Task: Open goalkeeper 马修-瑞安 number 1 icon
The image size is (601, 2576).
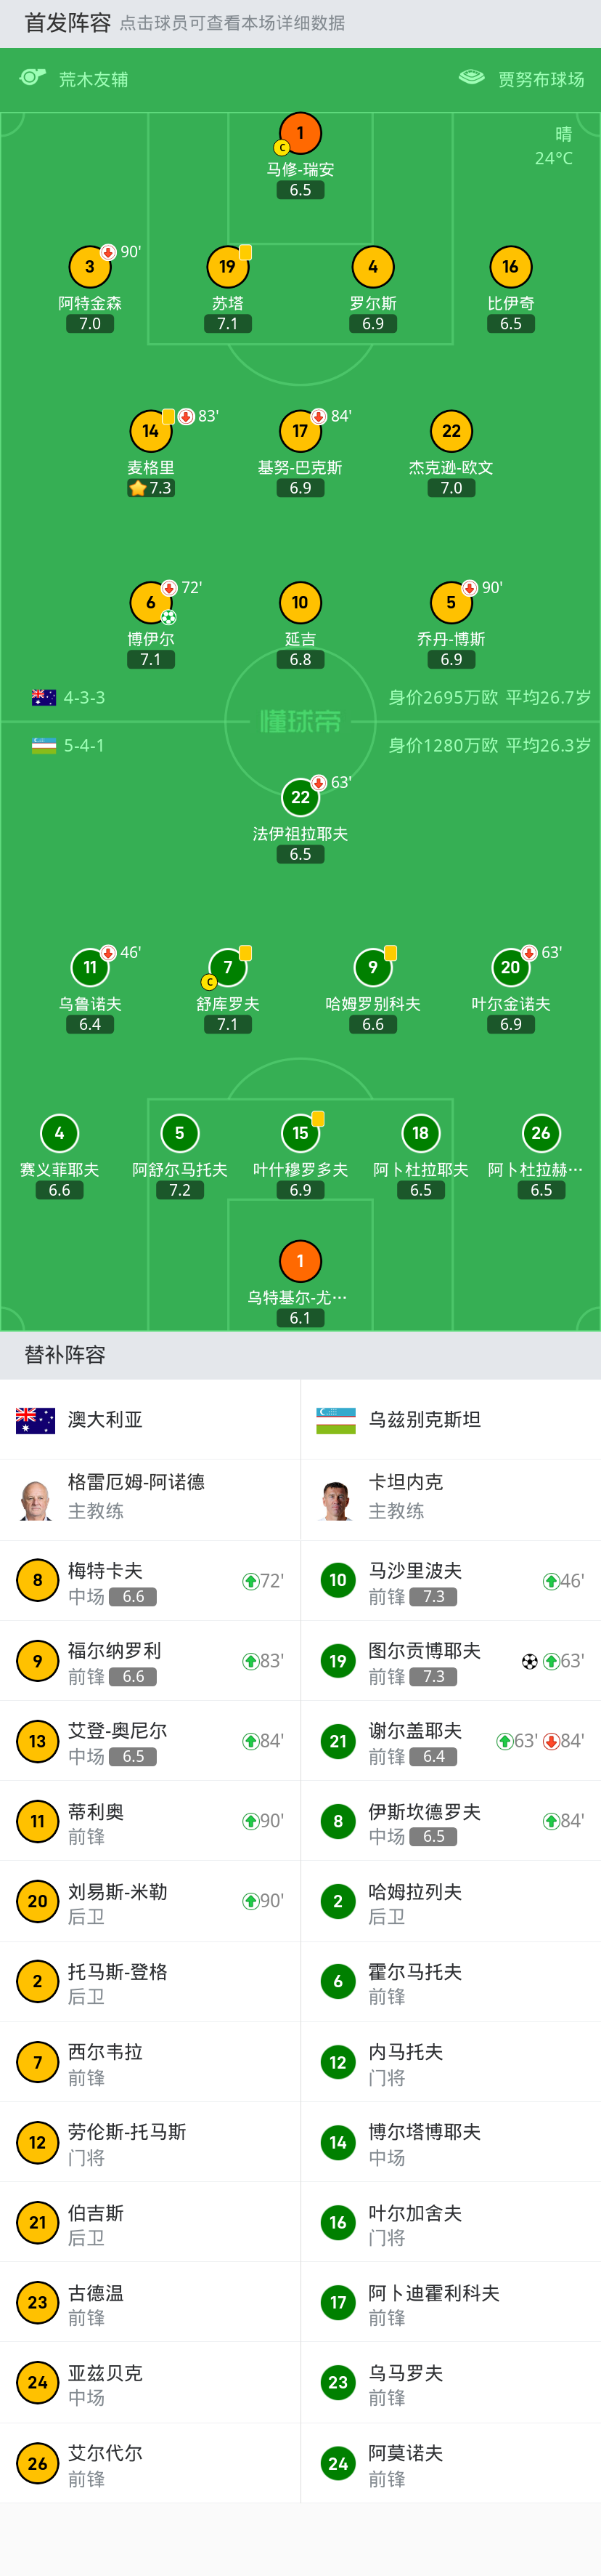Action: 300,133
